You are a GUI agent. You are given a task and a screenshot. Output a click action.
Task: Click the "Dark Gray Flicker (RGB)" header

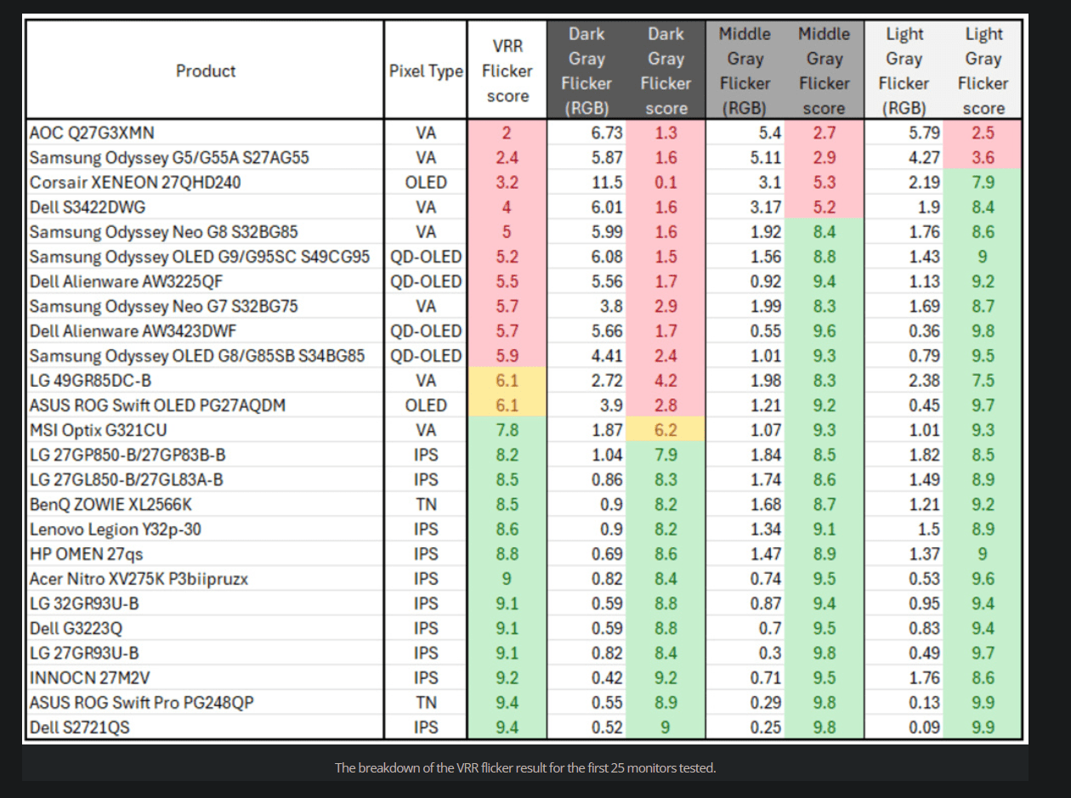click(586, 71)
